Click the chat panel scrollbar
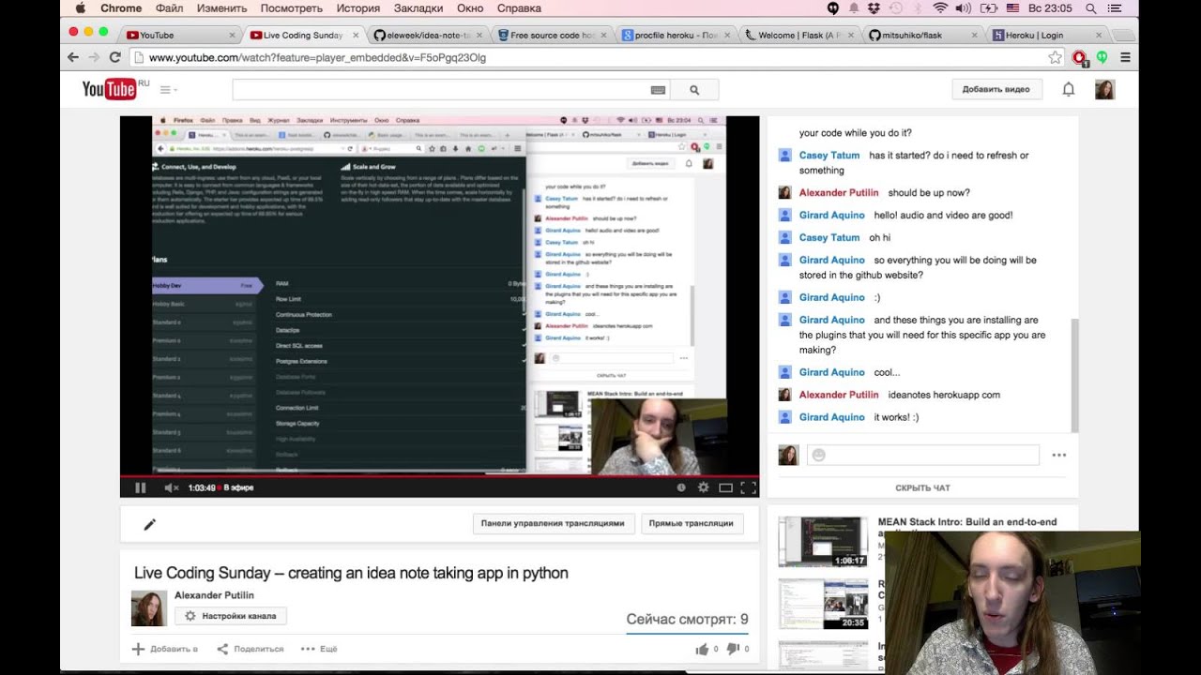 [1075, 375]
